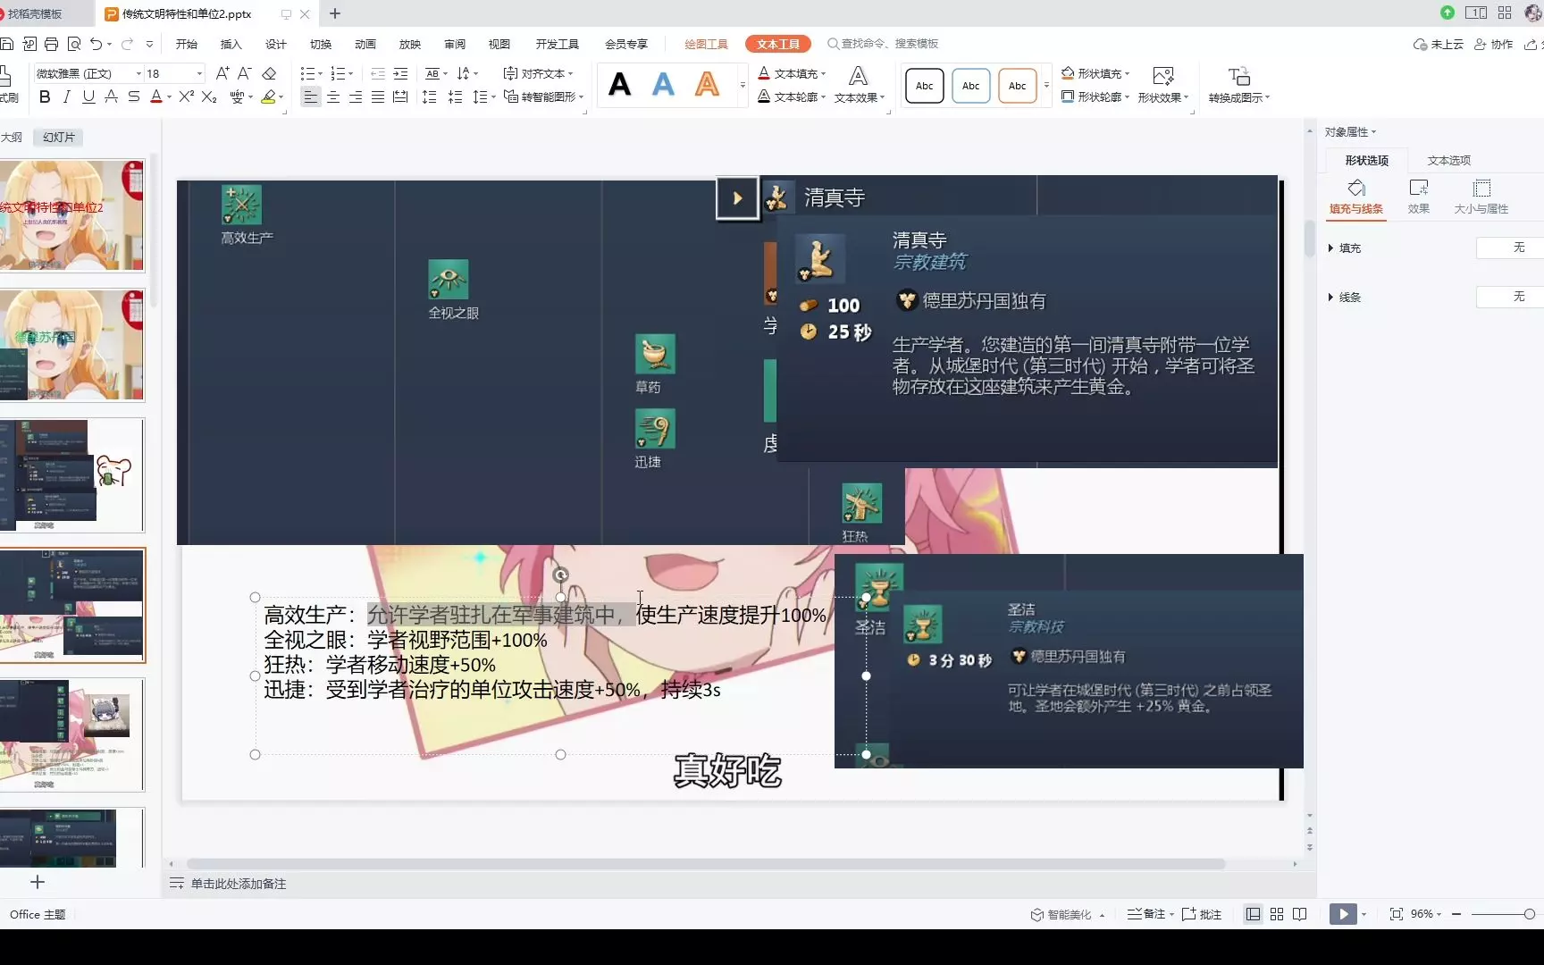
Task: Choose the blue-outlined Abc shape style
Action: (971, 86)
